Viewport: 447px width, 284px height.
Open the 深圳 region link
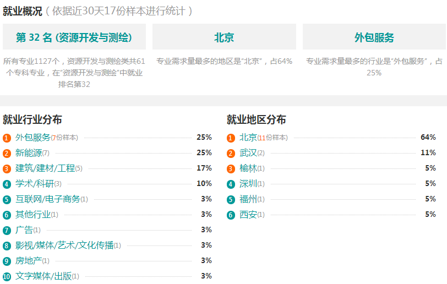(248, 184)
